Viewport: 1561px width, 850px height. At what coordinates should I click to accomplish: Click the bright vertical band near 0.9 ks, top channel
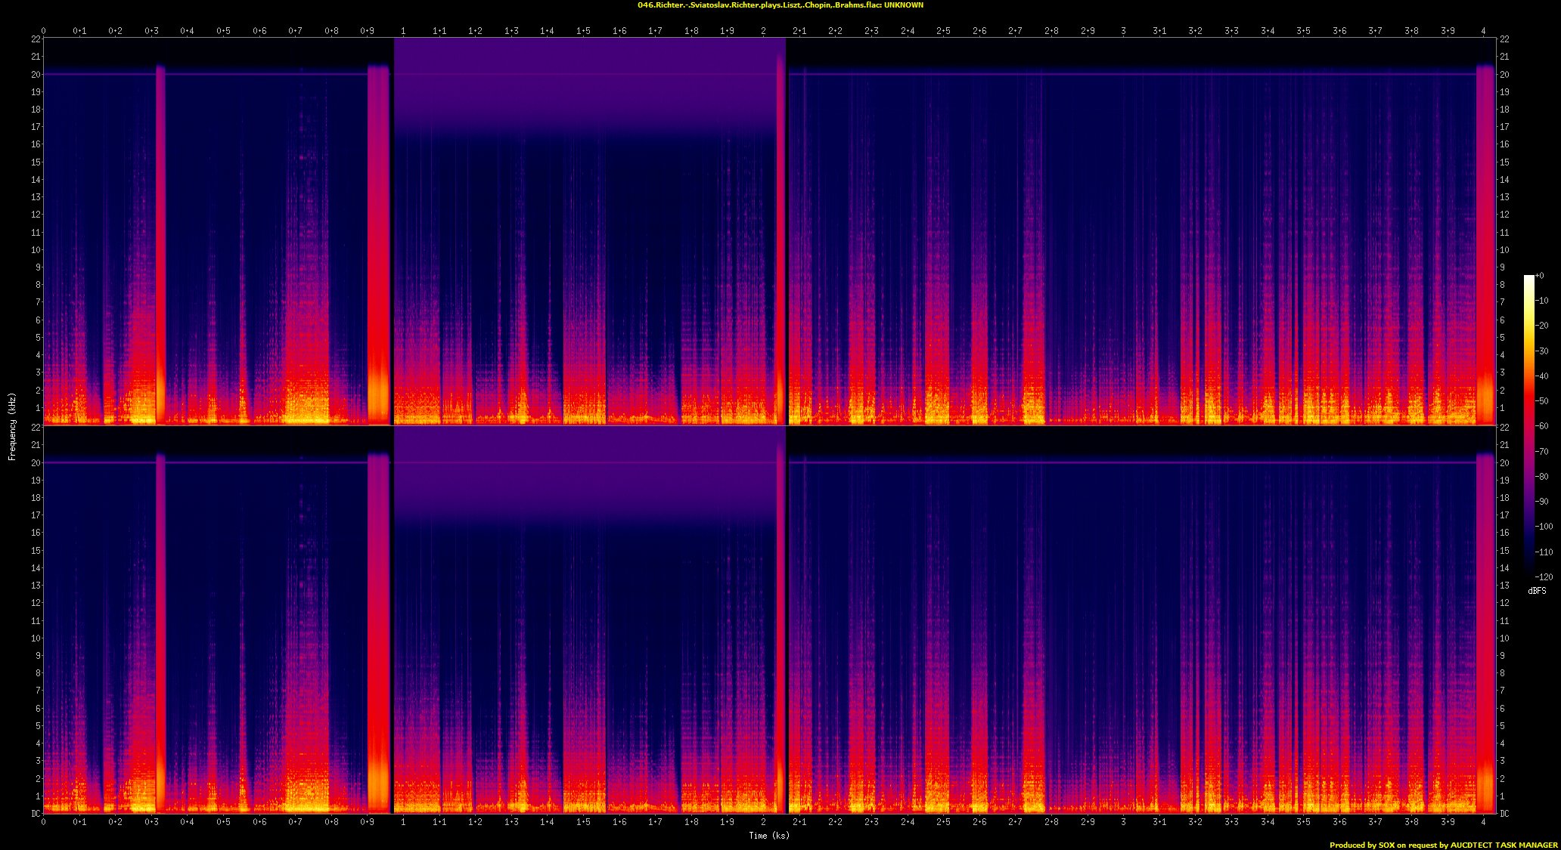[378, 244]
